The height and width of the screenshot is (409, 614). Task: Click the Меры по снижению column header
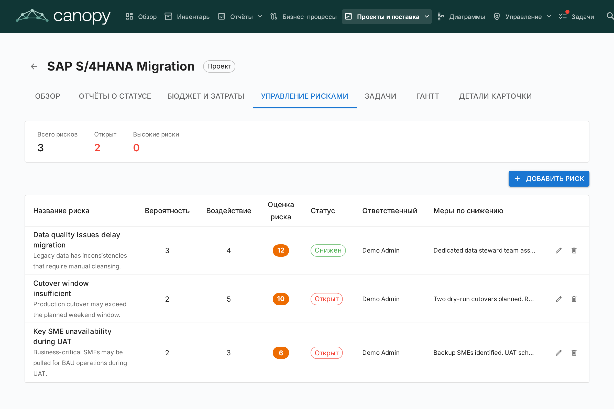coord(468,211)
